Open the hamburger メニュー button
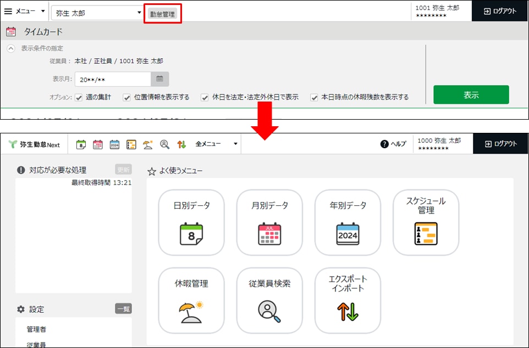Screen dimensions: 529x348 (24, 11)
